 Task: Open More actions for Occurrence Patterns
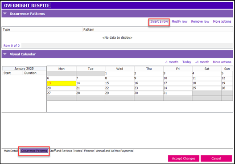coord(222,21)
